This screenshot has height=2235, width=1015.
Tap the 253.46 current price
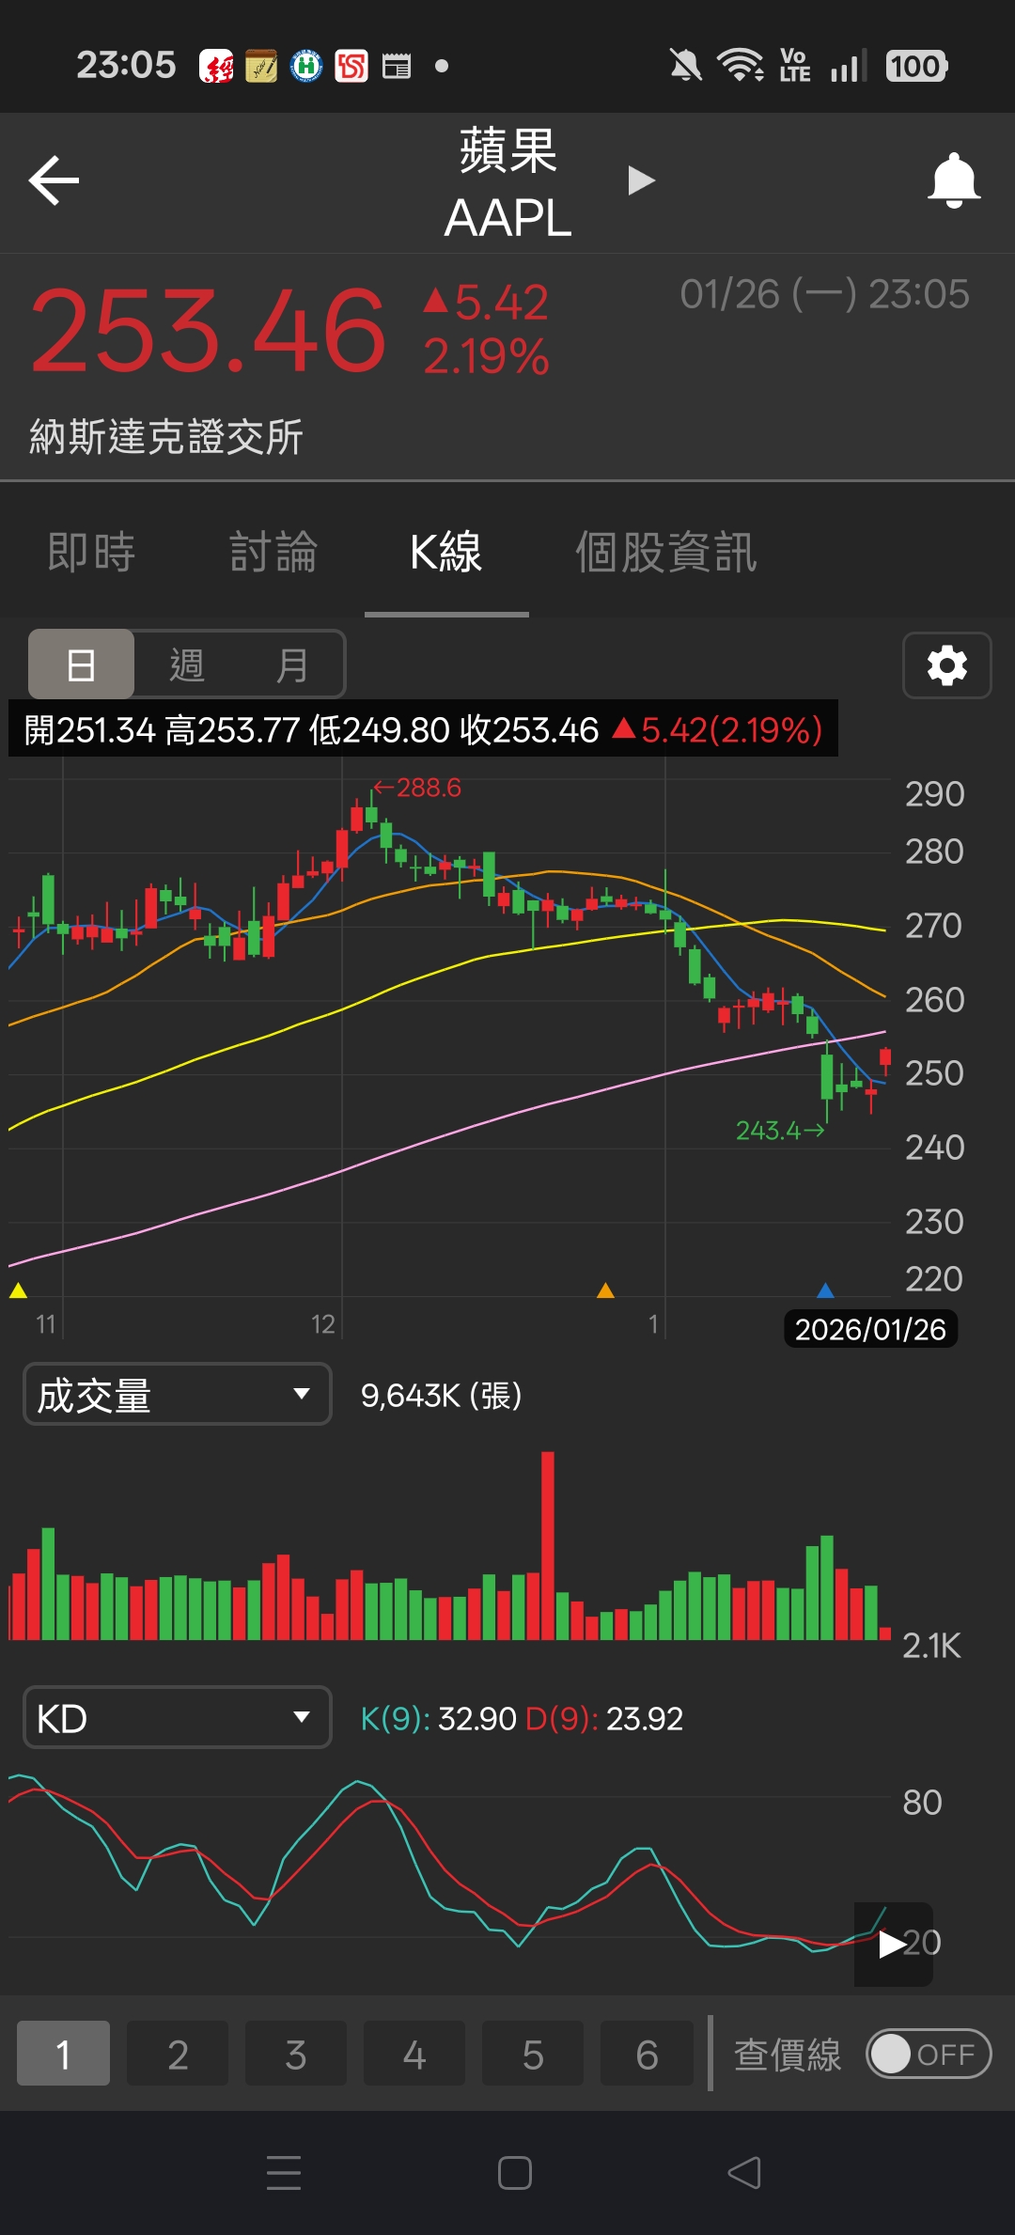tap(209, 330)
